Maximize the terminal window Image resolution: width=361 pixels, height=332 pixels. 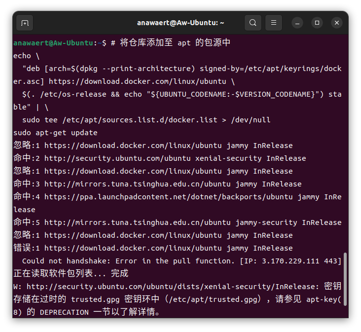317,23
